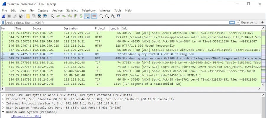This screenshot has height=118, width=266.
Task: Click the packet list horizontal scrollbar thumb
Action: [x=35, y=89]
